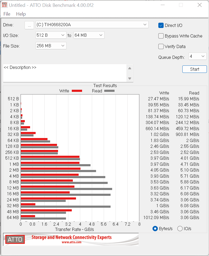Enable Bypass Write Cache checkbox
The image size is (209, 256).
[x=161, y=36]
